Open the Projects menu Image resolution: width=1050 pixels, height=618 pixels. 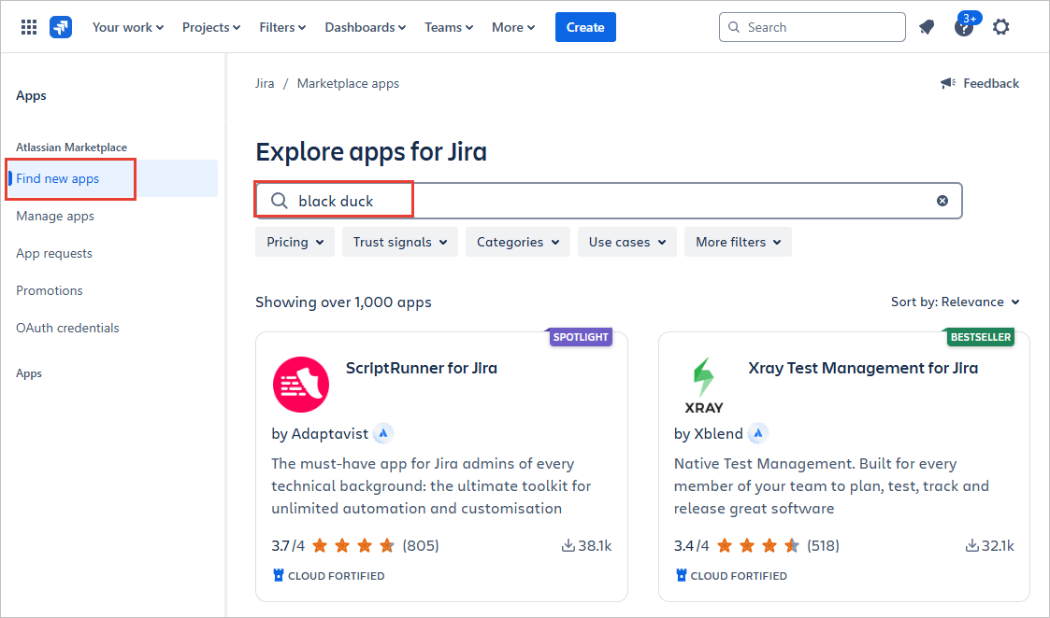(211, 27)
